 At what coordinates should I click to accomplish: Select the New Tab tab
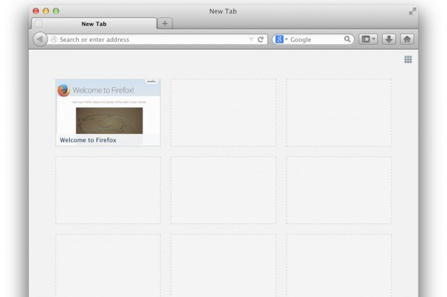click(x=94, y=24)
